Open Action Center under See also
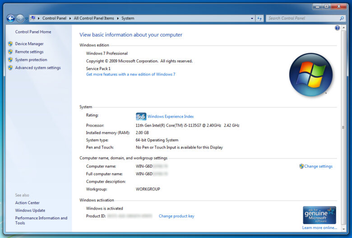The width and height of the screenshot is (352, 238). click(x=27, y=203)
